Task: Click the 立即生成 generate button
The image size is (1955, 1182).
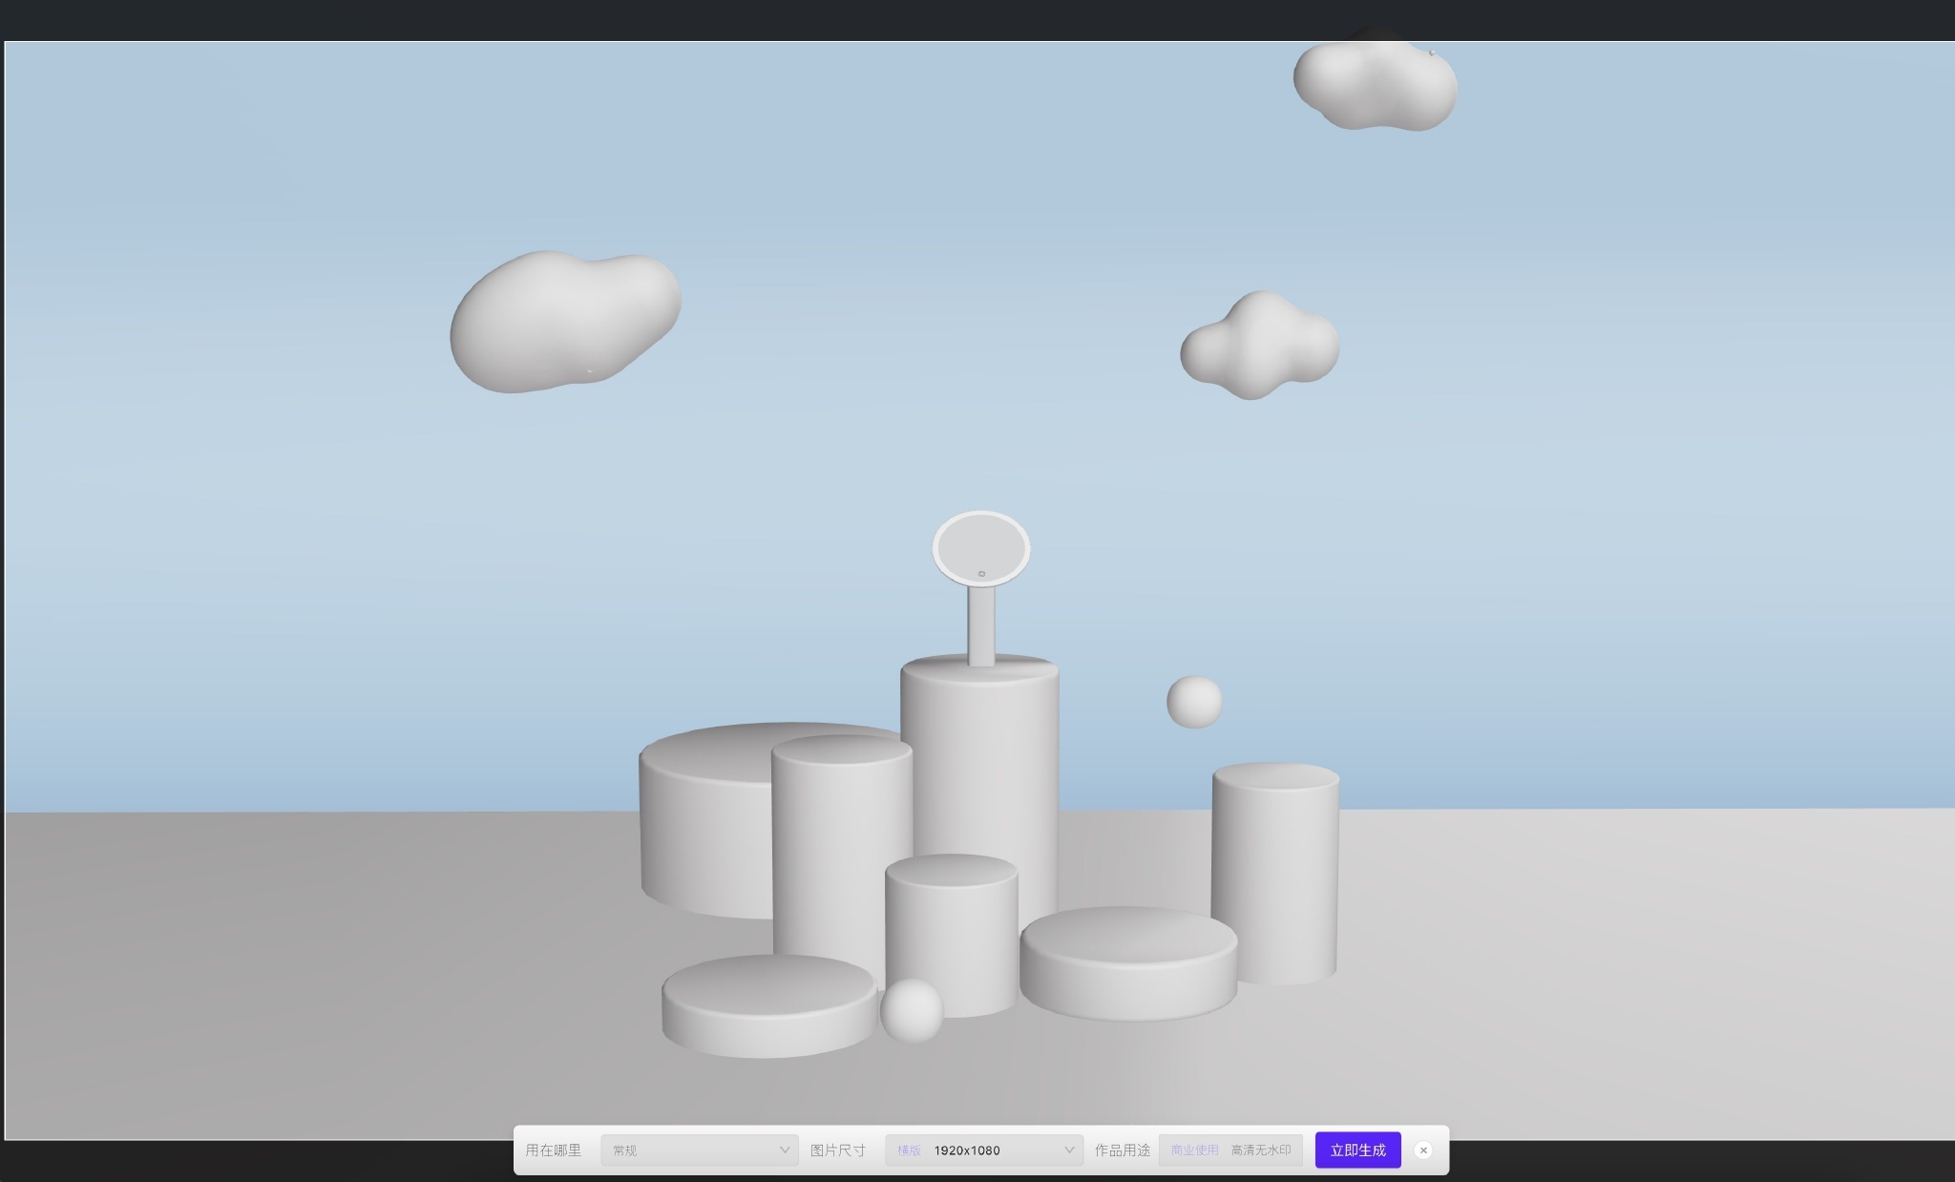Action: click(x=1356, y=1150)
